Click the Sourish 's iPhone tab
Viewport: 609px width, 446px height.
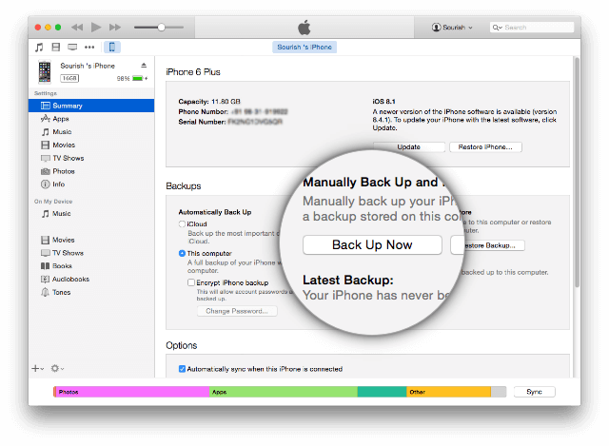pyautogui.click(x=304, y=47)
